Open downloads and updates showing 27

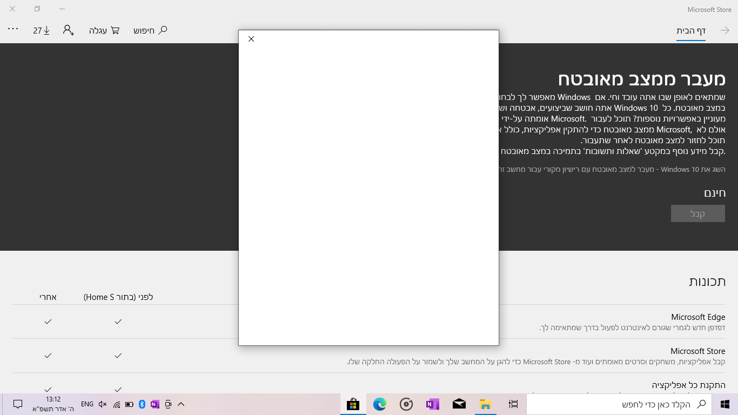42,30
